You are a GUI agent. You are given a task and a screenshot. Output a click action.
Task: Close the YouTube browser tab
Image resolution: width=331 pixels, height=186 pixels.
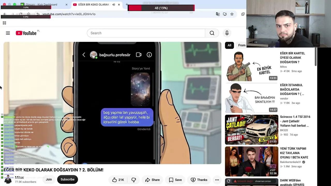coord(119,5)
